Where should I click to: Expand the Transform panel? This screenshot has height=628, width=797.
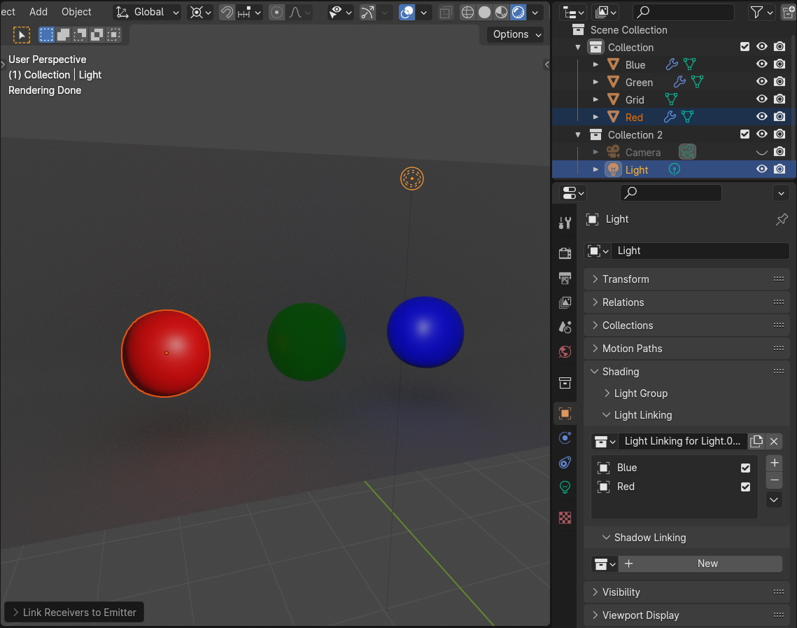pyautogui.click(x=686, y=279)
